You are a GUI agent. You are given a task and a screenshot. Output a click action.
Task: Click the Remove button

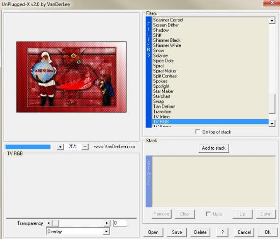tap(161, 214)
